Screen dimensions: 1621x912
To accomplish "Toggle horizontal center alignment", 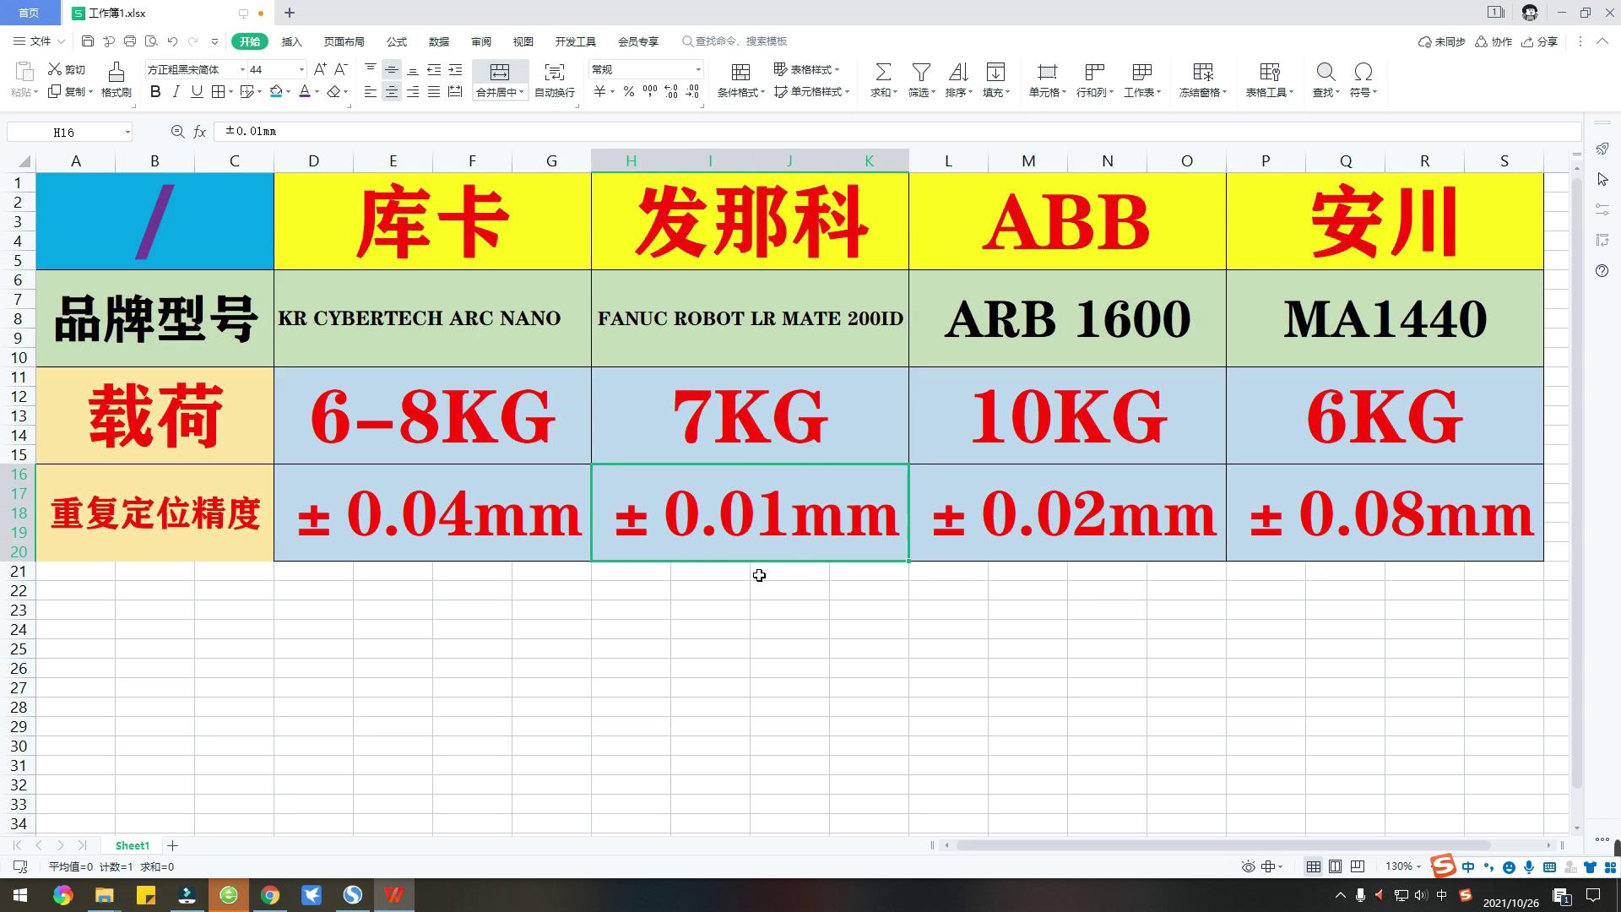I will 392,91.
